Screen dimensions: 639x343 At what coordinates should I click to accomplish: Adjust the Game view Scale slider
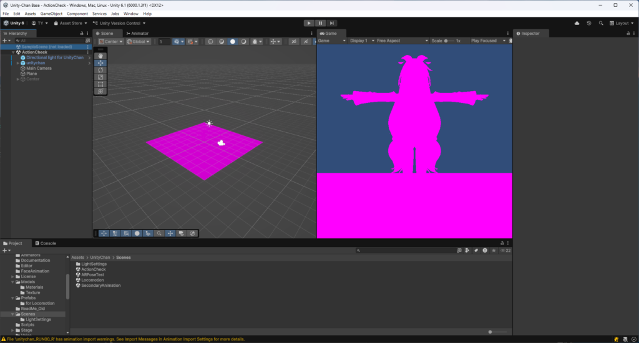(x=447, y=41)
